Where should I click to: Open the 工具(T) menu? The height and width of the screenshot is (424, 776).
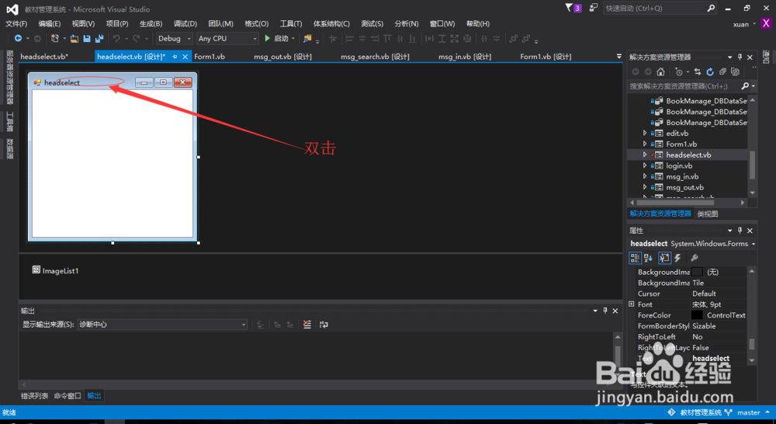291,24
